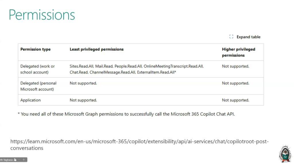Click the Expand table frame icon

pos(231,37)
